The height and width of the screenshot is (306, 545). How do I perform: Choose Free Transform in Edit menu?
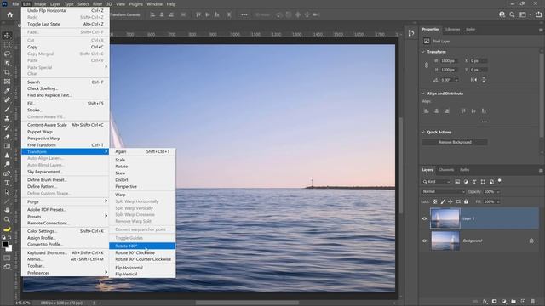click(66, 145)
